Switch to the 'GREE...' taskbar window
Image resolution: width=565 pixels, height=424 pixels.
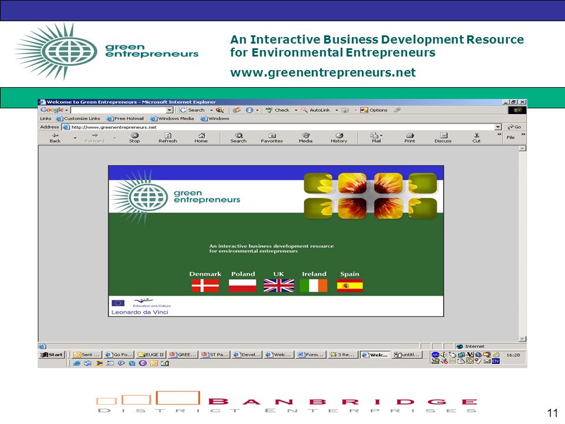pyautogui.click(x=183, y=355)
